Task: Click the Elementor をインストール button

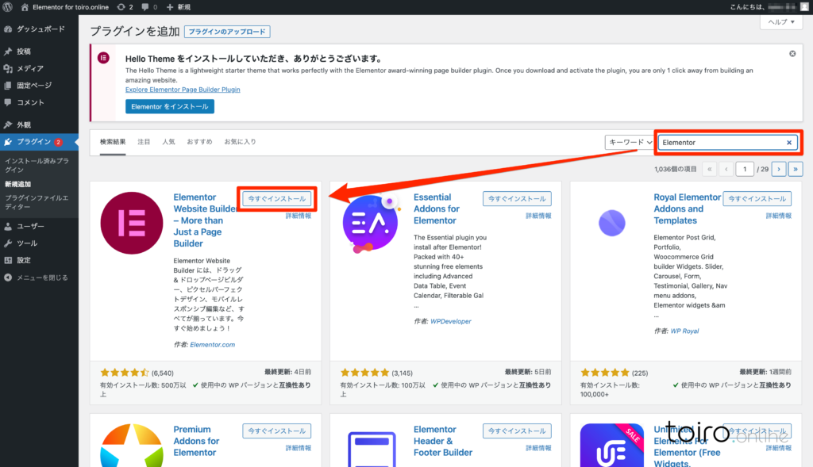Action: 170,106
